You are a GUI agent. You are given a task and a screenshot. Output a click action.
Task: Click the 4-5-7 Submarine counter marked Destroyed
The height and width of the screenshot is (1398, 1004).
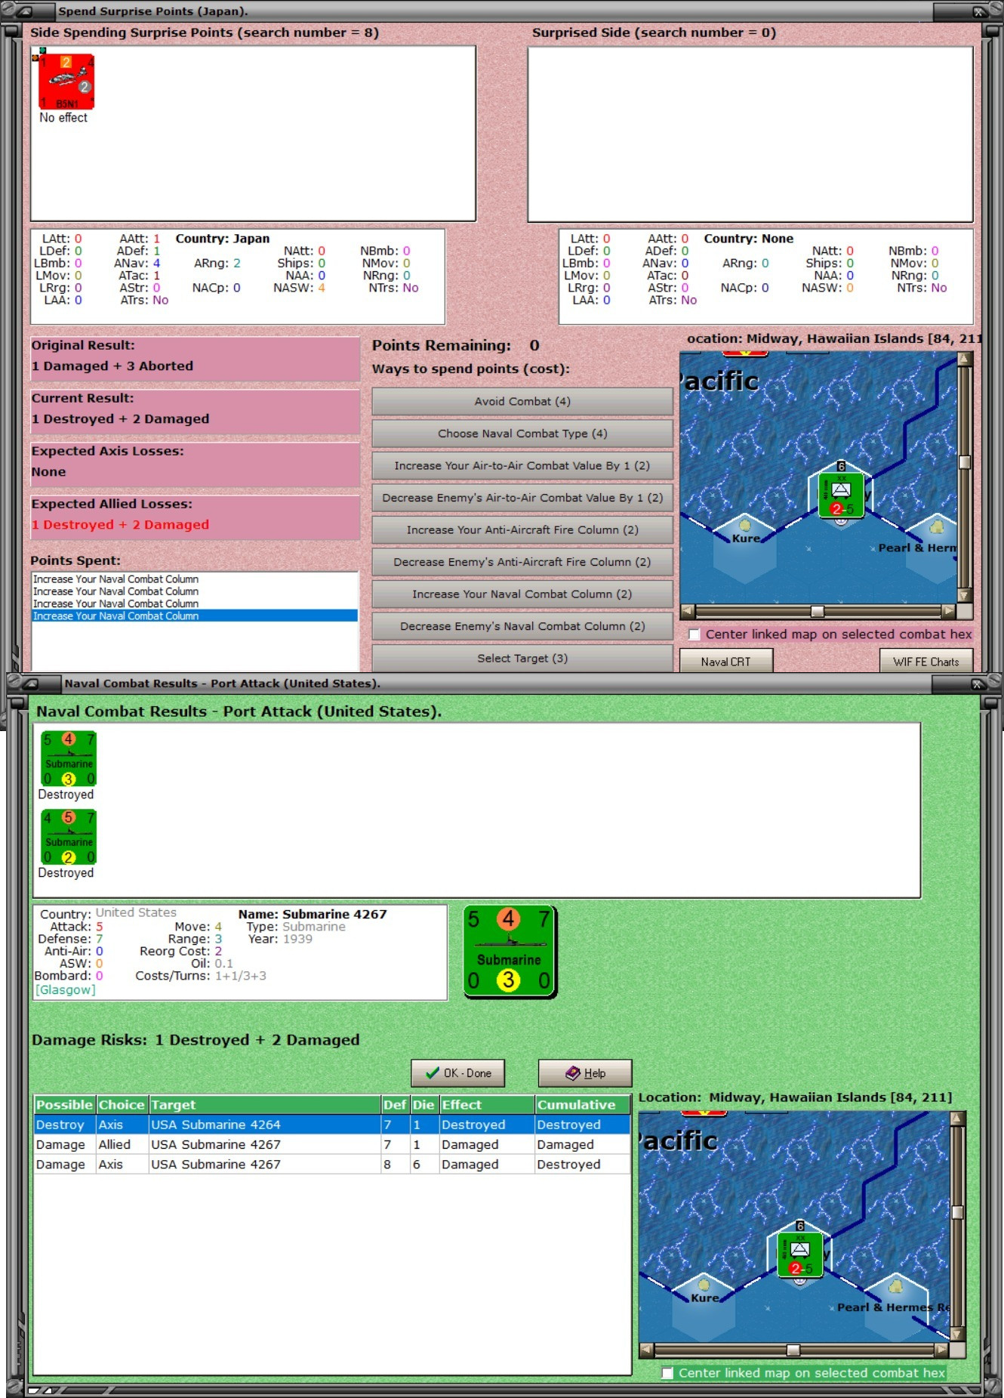tap(69, 837)
